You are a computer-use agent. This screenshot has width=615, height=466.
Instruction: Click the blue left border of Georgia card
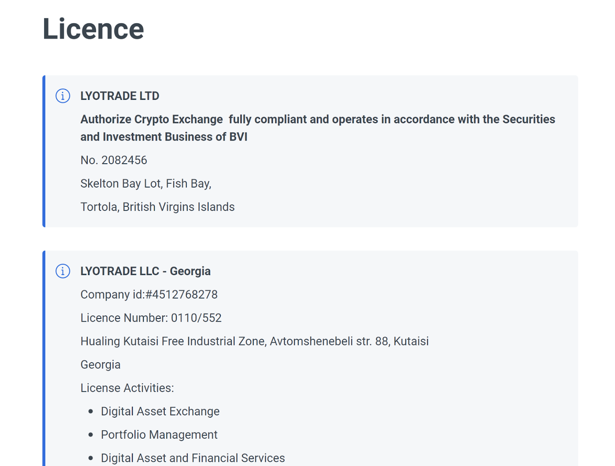click(44, 357)
